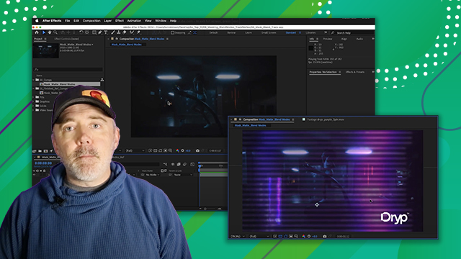Switch to Footage dryp_purple_Spin.mov tab

[326, 119]
